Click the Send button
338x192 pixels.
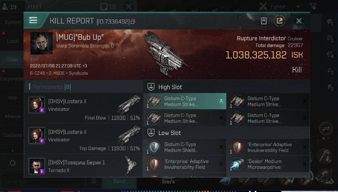point(119,181)
